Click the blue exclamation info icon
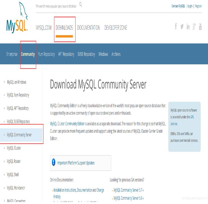Image resolution: width=208 pixels, height=204 pixels. [x=54, y=163]
